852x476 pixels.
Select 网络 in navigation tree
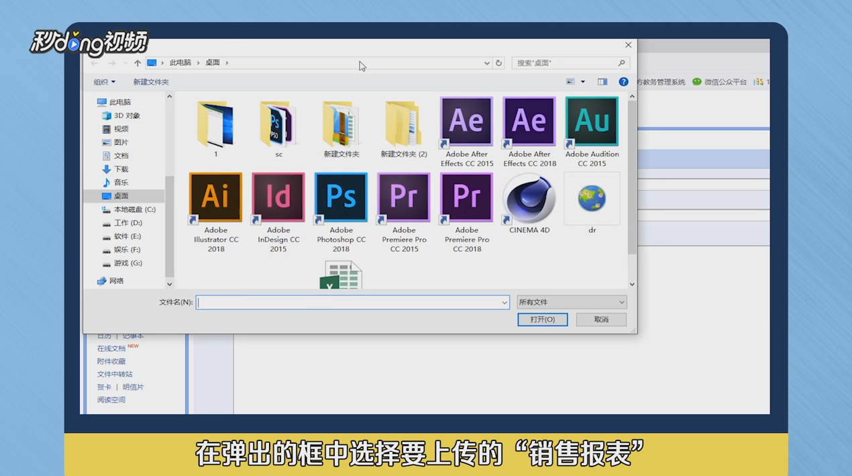(x=111, y=281)
